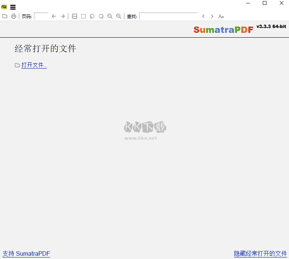Screen dimensions: 289x259
Task: Find previous search match arrow
Action: point(203,16)
